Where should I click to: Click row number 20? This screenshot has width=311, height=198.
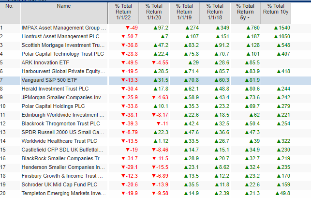(x=3, y=194)
